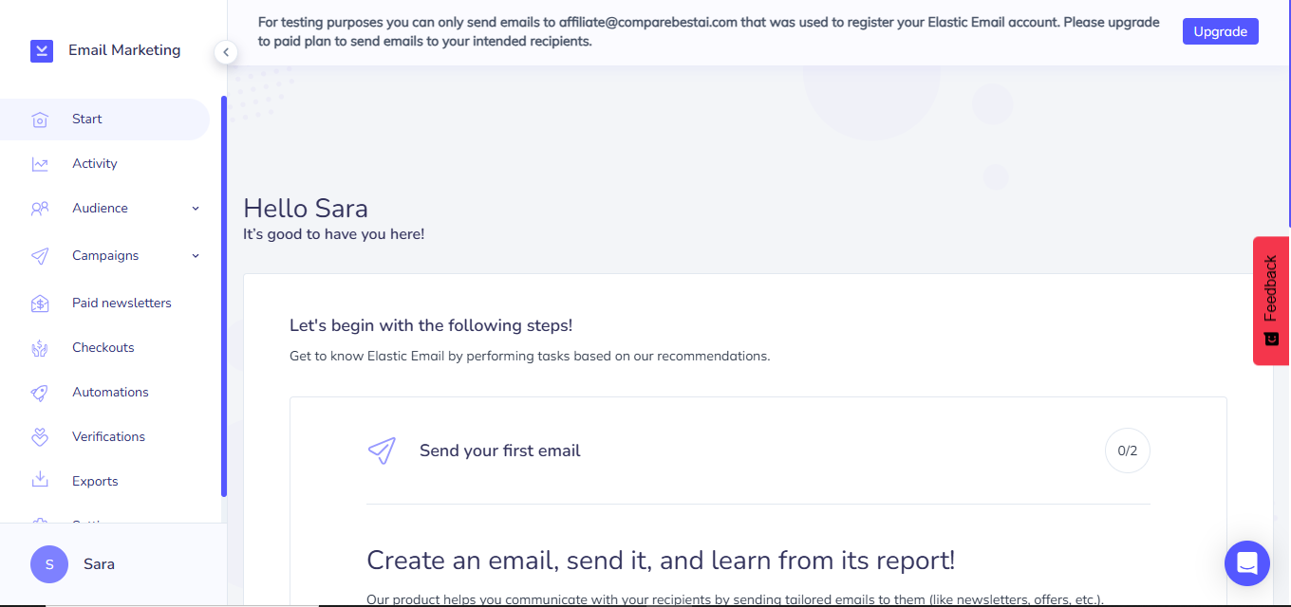Viewport: 1291px width, 607px height.
Task: Click the Activity chart icon
Action: click(x=40, y=164)
